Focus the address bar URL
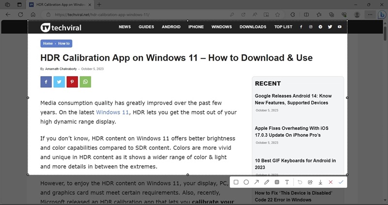Image resolution: width=388 pixels, height=205 pixels. tap(102, 15)
